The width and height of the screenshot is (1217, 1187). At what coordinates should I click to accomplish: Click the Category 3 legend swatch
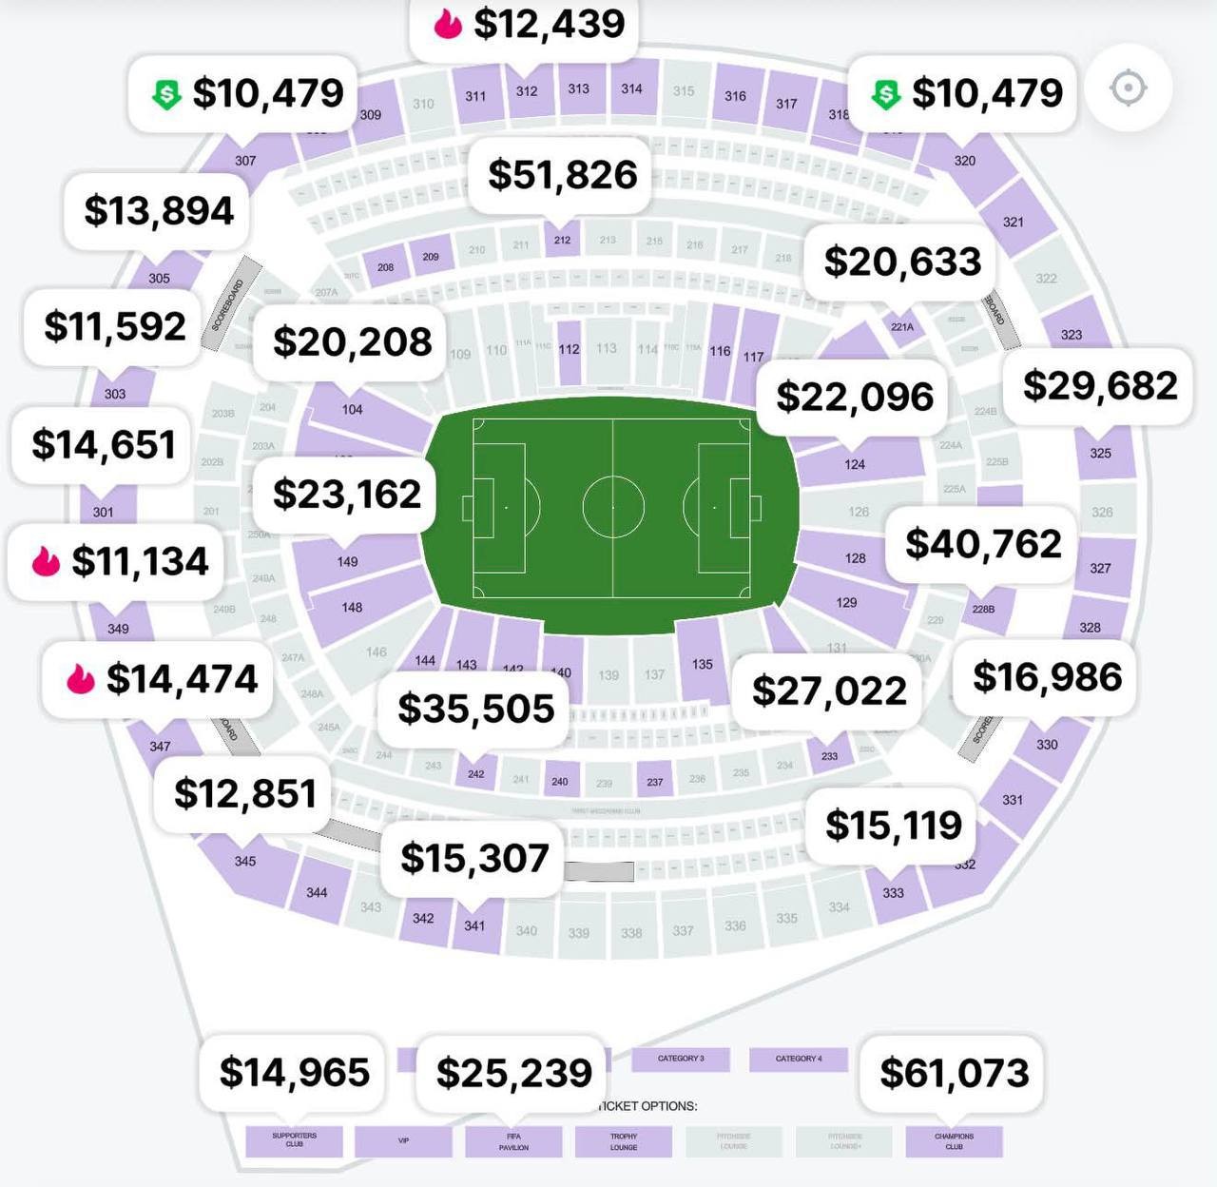[681, 1059]
